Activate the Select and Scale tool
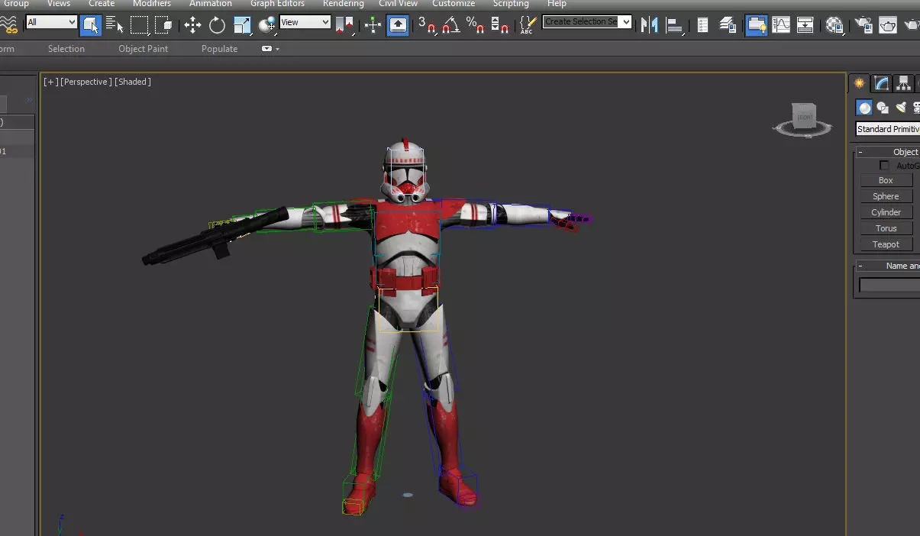This screenshot has width=920, height=536. (242, 25)
